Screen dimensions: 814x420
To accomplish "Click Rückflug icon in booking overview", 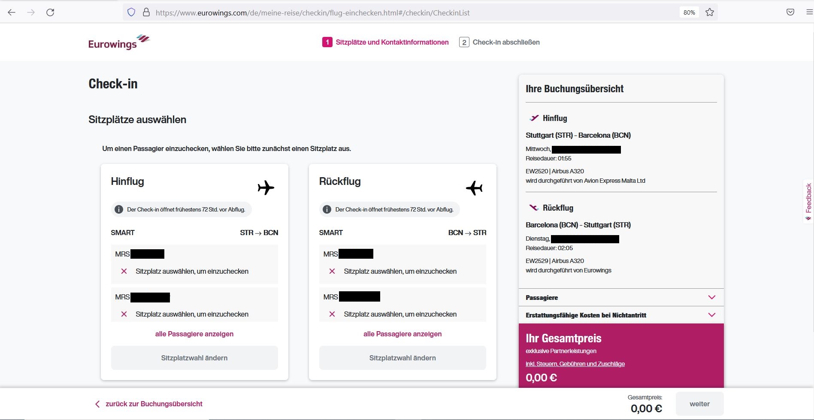I will click(534, 208).
